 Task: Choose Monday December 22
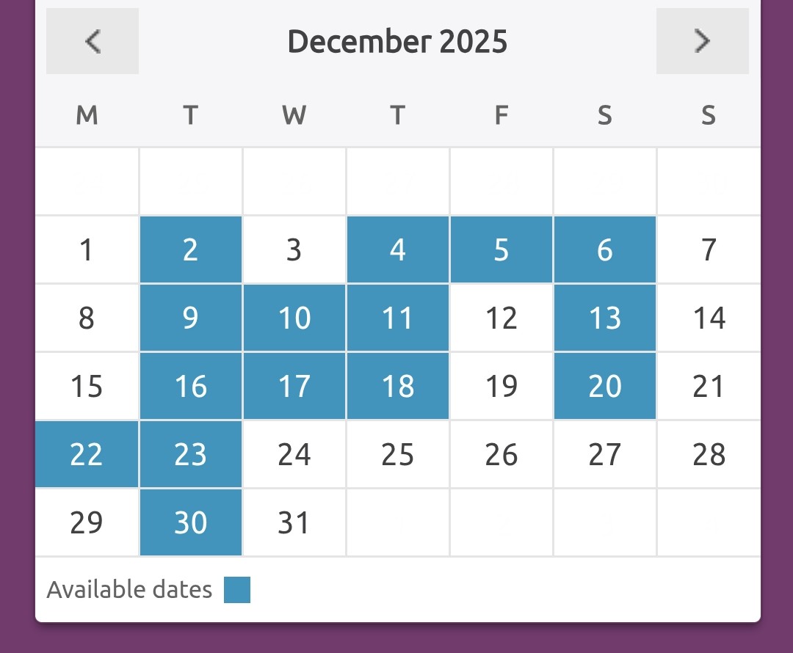[x=87, y=454]
